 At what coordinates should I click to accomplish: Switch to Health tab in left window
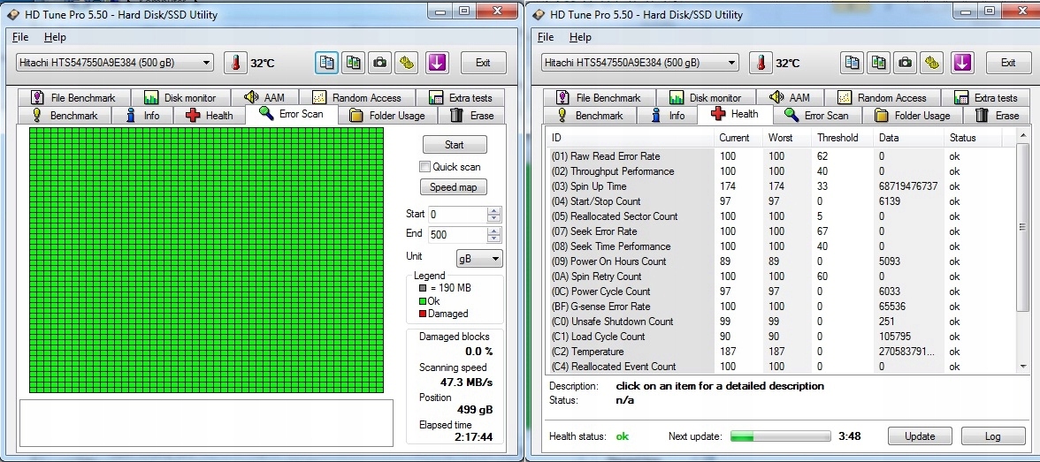coord(209,116)
